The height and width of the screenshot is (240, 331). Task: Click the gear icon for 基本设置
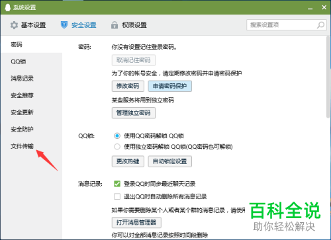(x=14, y=25)
